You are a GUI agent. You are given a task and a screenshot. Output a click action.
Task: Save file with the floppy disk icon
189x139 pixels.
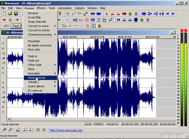(x=16, y=14)
